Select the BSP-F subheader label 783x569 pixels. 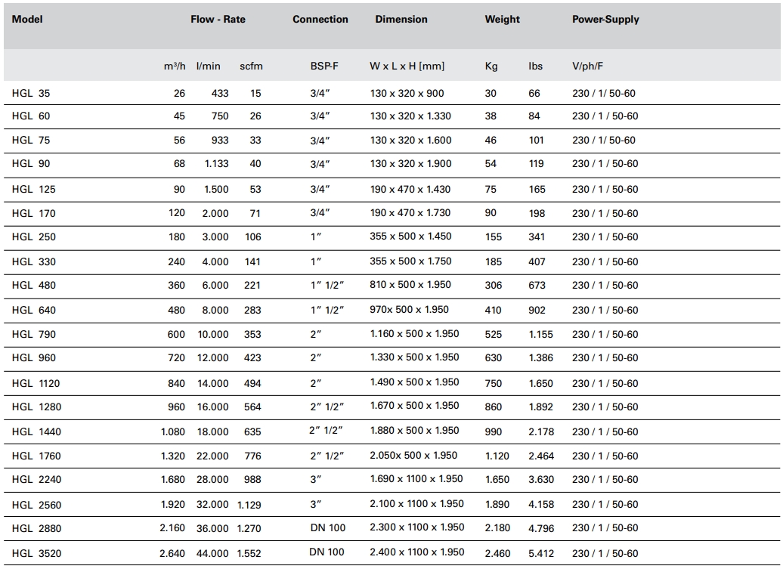[x=324, y=66]
